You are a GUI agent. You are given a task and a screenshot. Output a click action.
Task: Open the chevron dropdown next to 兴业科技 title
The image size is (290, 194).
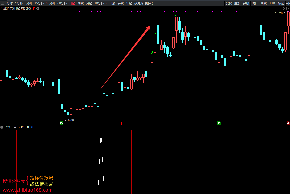[38, 8]
